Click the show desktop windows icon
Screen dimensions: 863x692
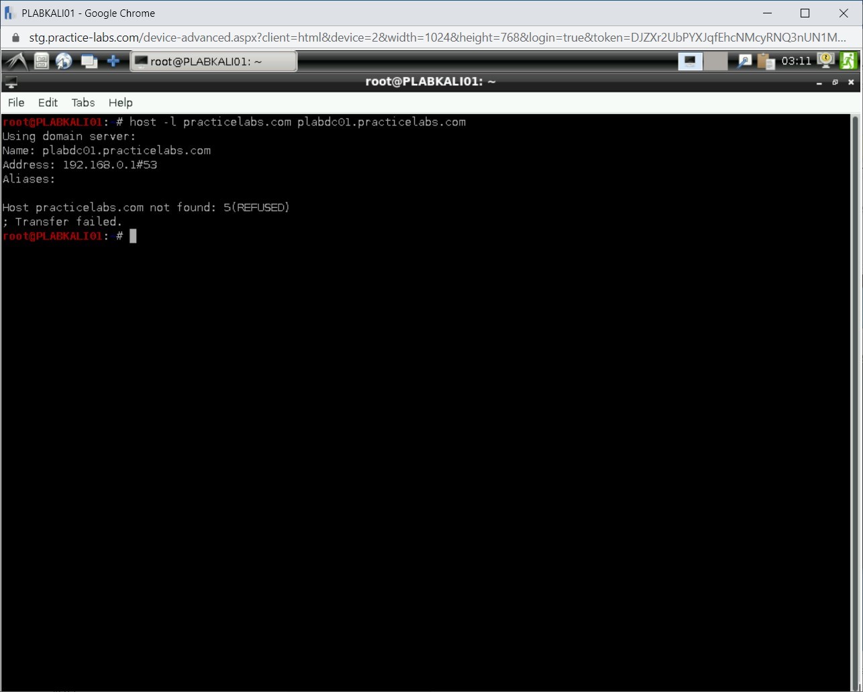(x=89, y=62)
